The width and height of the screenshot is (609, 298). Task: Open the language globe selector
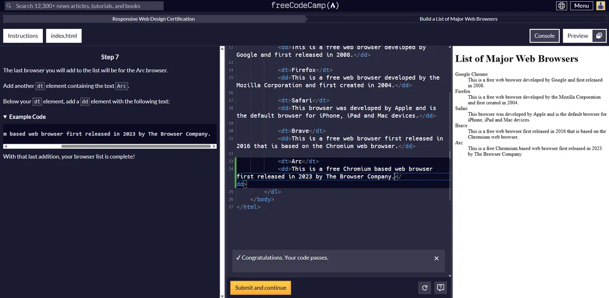click(561, 6)
